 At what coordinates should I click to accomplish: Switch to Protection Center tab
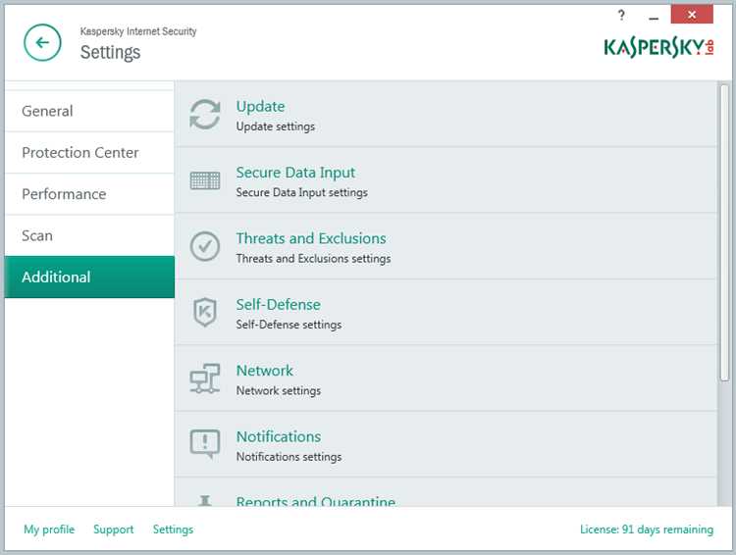(89, 152)
